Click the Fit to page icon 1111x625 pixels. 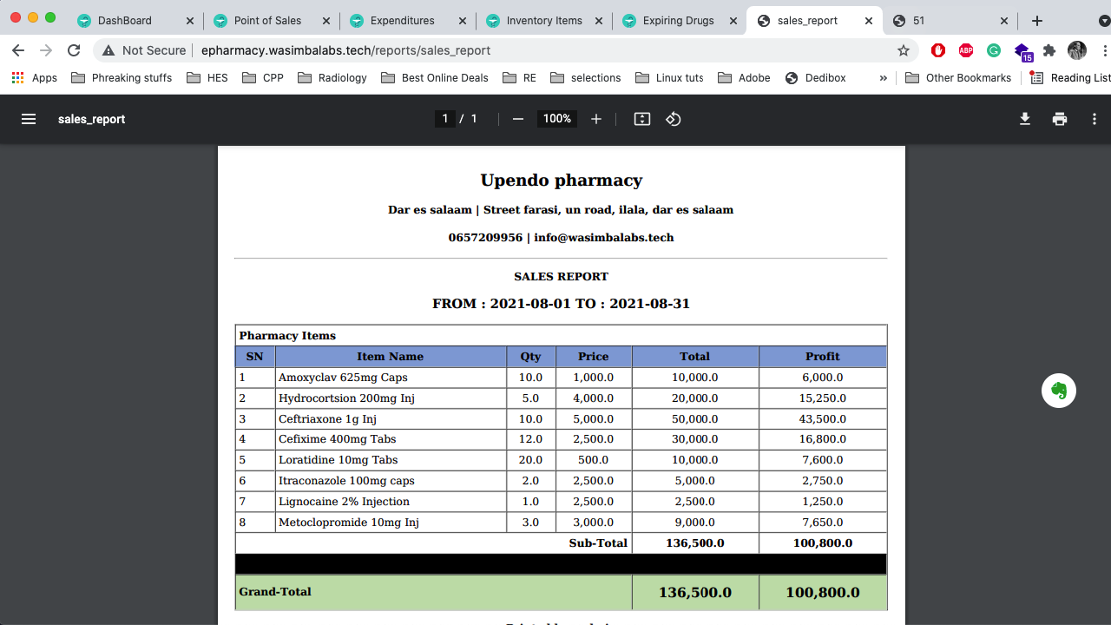[x=642, y=119]
